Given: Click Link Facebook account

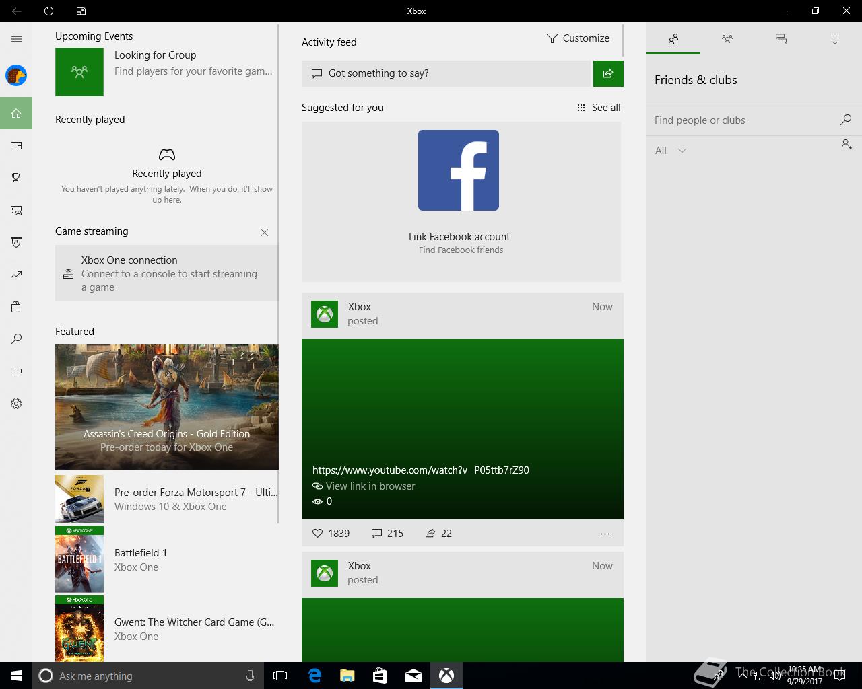Looking at the screenshot, I should [x=459, y=237].
